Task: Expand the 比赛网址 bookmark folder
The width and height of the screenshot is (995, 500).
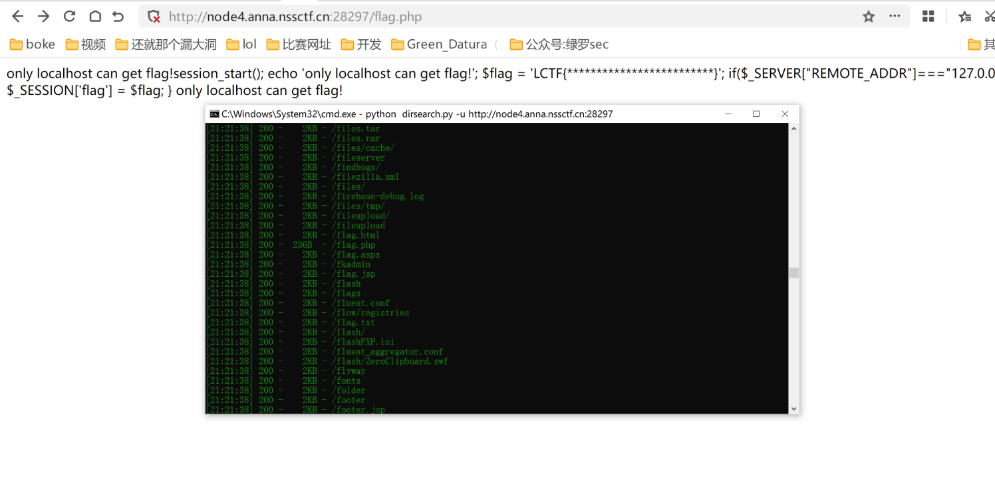Action: tap(299, 44)
